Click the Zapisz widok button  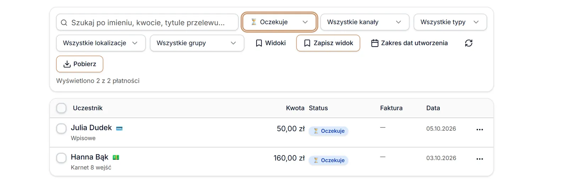pos(328,43)
